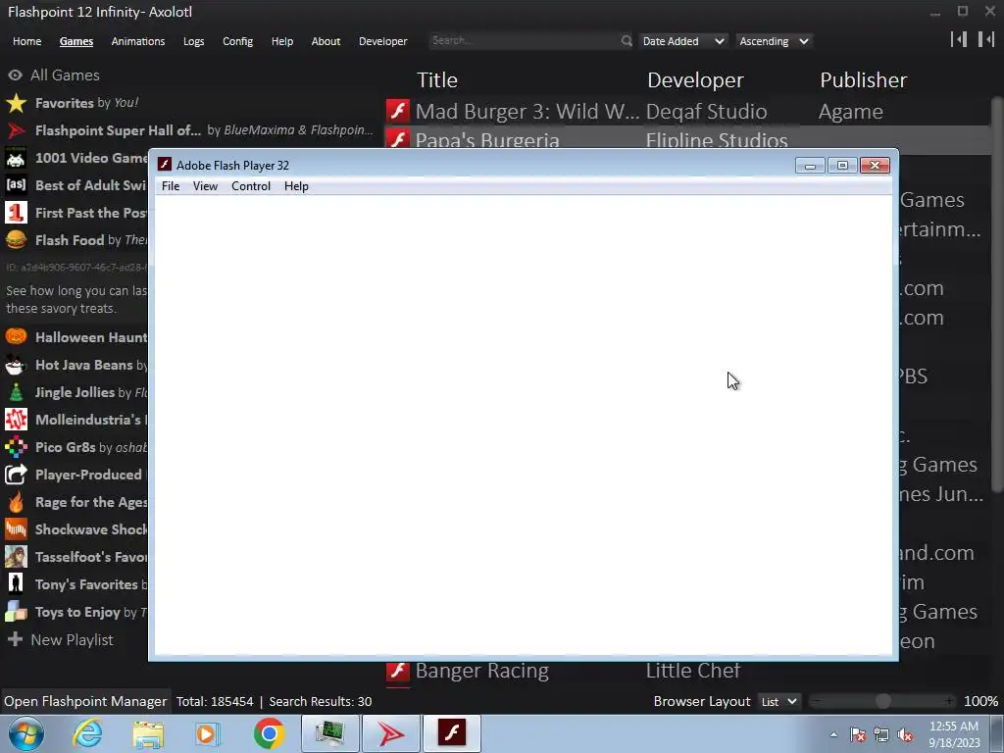Viewport: 1004px width, 753px height.
Task: Open Windows Media Player taskbar icon
Action: tap(208, 733)
